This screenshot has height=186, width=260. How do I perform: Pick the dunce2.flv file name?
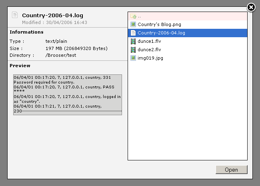coord(149,50)
